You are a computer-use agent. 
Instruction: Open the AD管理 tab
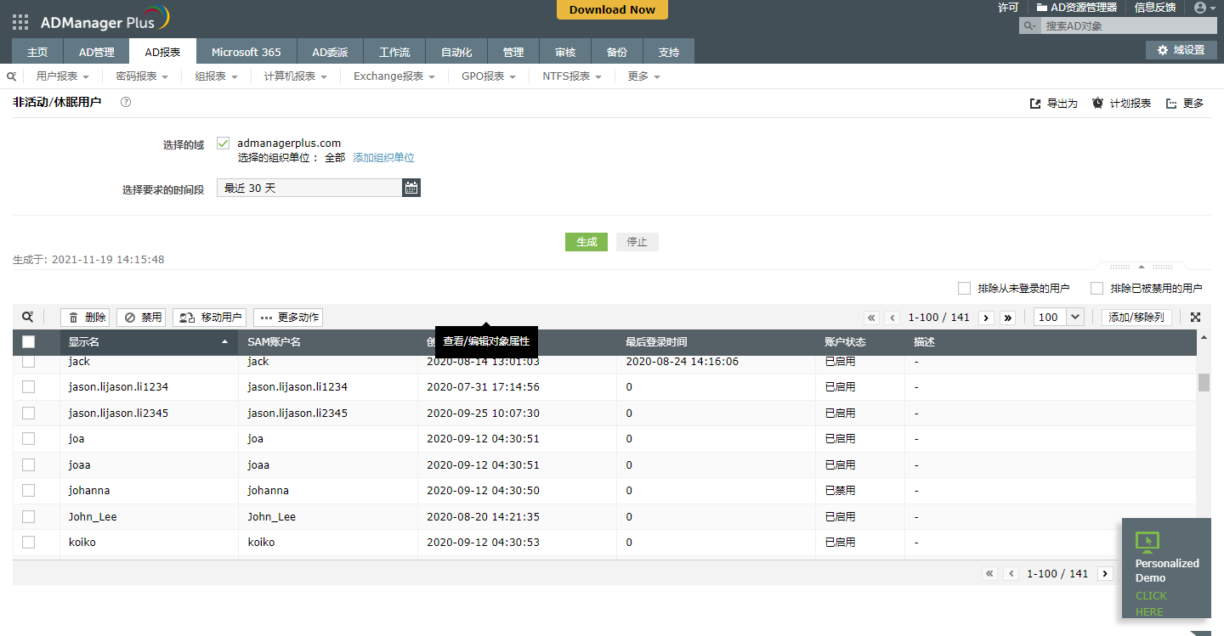point(96,52)
